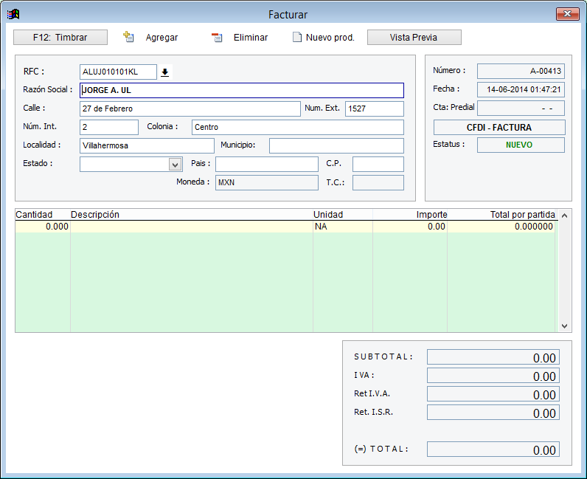Click the Nuevo prod. document icon
Image resolution: width=587 pixels, height=479 pixels.
(x=296, y=38)
